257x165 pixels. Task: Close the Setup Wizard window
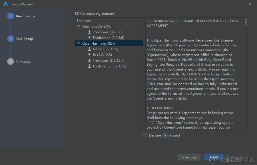tap(250, 4)
